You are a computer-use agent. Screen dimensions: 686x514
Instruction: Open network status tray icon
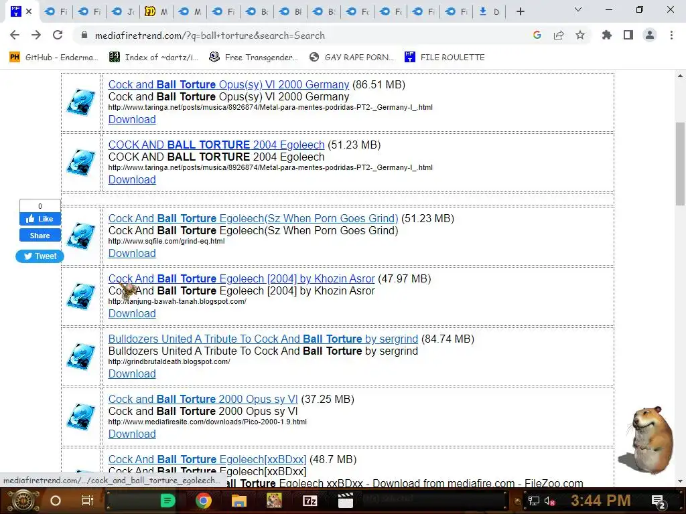534,501
